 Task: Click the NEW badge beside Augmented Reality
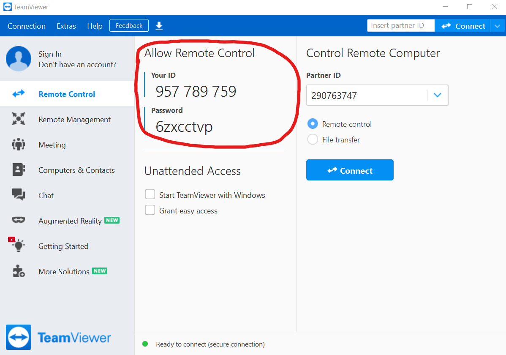pos(112,220)
